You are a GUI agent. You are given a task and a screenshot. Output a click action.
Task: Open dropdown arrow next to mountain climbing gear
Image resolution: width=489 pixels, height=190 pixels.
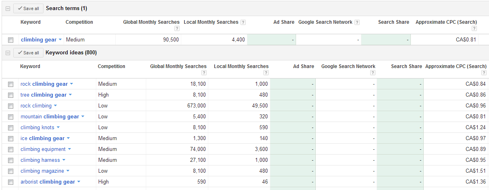pyautogui.click(x=83, y=117)
